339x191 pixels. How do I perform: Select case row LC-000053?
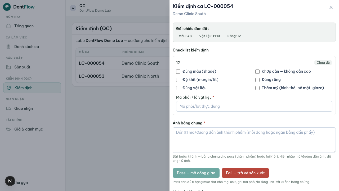click(123, 76)
